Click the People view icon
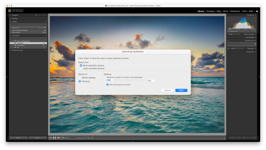This screenshot has height=150, width=266. click(67, 138)
